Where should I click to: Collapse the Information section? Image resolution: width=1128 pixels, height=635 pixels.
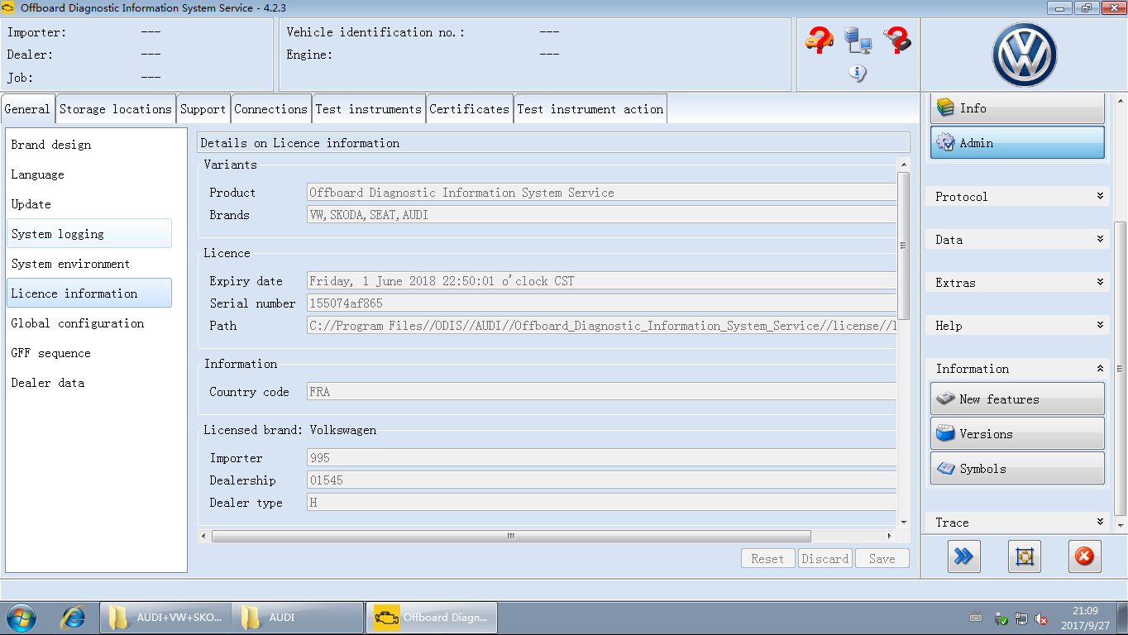(1019, 369)
